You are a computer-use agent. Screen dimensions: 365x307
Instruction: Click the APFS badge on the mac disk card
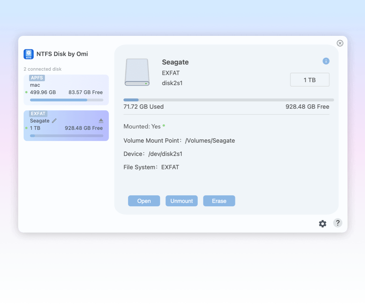coord(37,78)
